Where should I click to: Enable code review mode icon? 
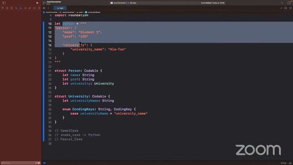(x=281, y=8)
